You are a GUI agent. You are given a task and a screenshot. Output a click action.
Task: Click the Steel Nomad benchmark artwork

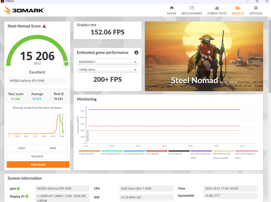pyautogui.click(x=204, y=56)
